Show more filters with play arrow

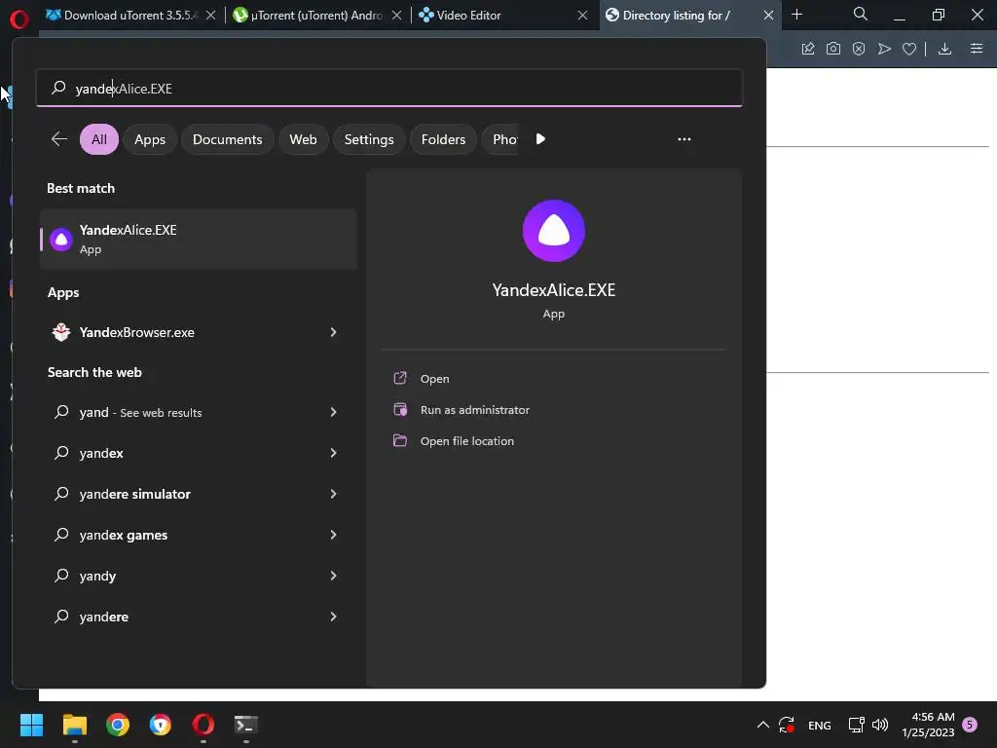[540, 138]
